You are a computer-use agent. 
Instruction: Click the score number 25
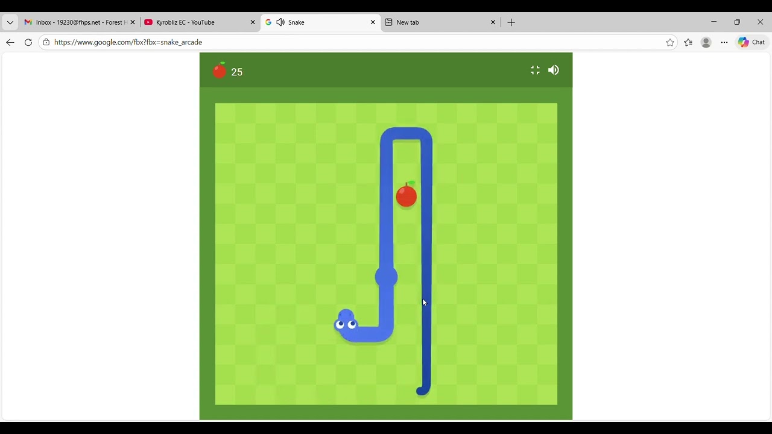(236, 72)
